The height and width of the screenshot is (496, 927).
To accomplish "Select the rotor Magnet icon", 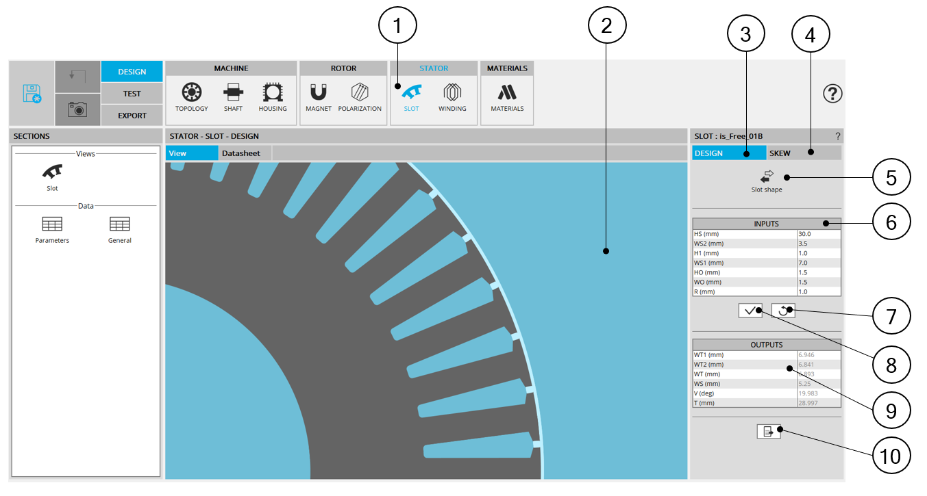I will coord(319,93).
